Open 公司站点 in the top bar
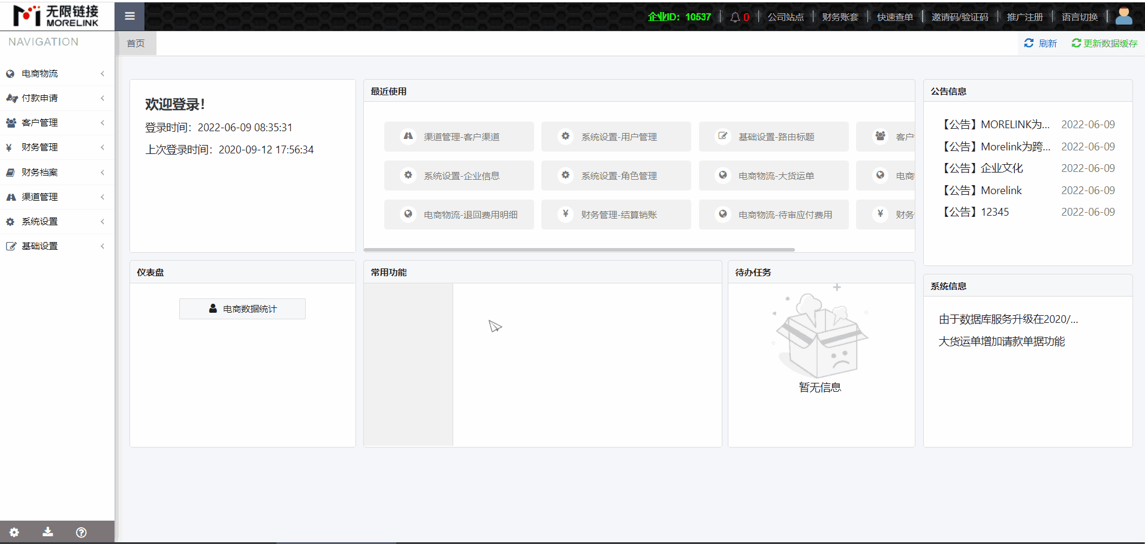The image size is (1145, 544). (x=785, y=17)
